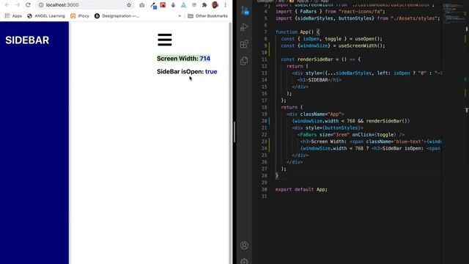Bookmark this page with the star icon
This screenshot has width=469, height=264.
coord(129,5)
